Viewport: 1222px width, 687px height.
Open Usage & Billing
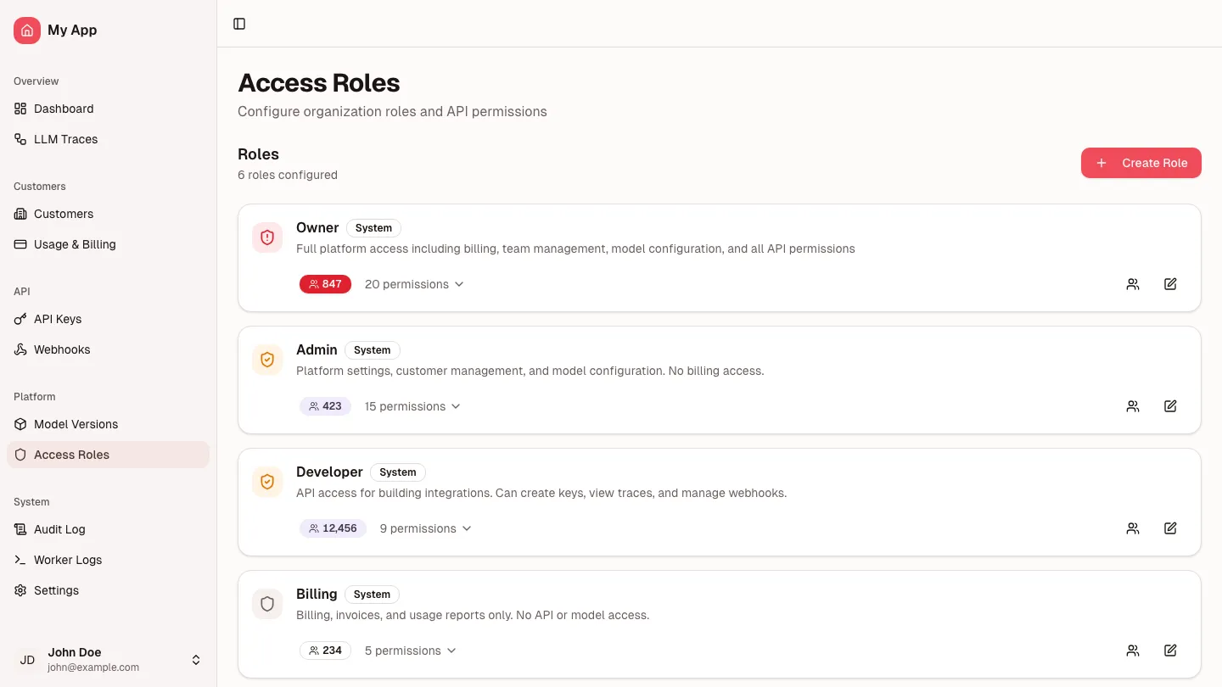click(75, 244)
